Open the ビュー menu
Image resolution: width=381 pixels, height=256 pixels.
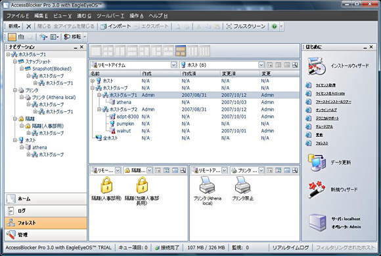(62, 16)
